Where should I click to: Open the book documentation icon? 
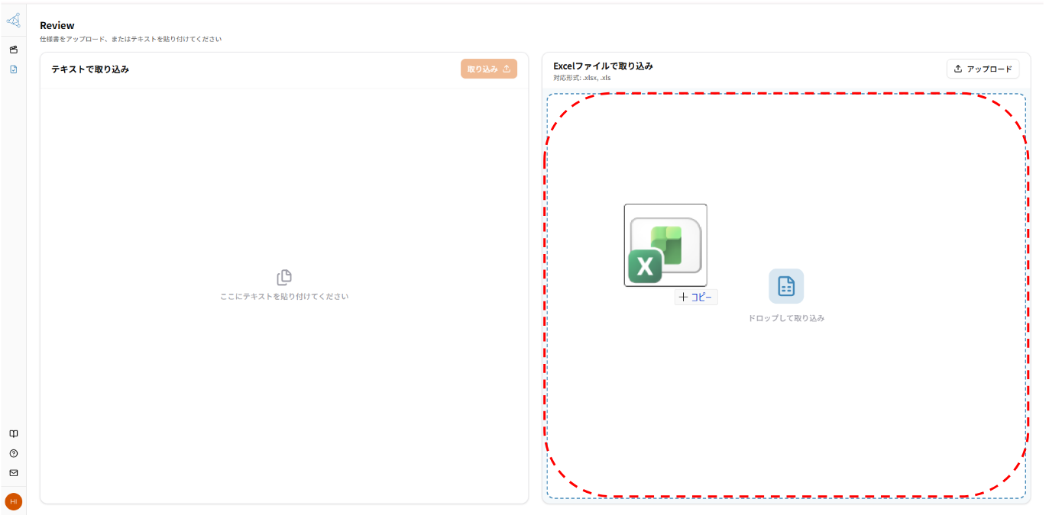pyautogui.click(x=13, y=433)
